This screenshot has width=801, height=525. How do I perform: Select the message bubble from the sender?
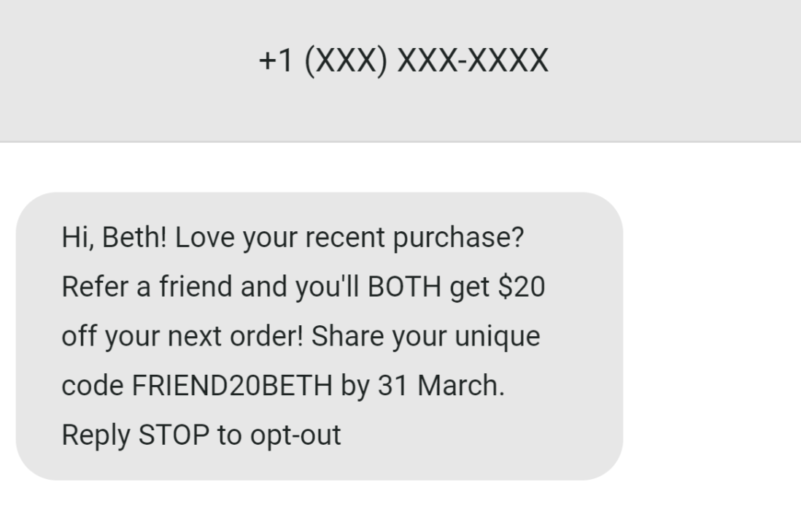click(x=321, y=335)
